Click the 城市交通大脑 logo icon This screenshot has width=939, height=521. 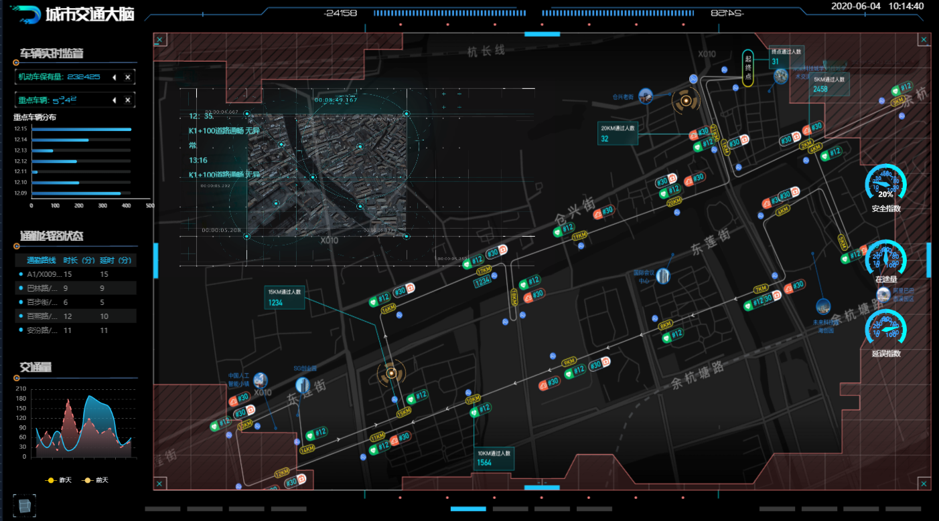(25, 14)
